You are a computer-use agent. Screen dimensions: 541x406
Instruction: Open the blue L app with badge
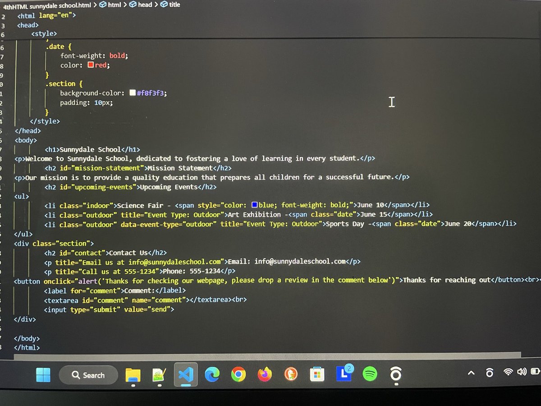click(x=344, y=374)
